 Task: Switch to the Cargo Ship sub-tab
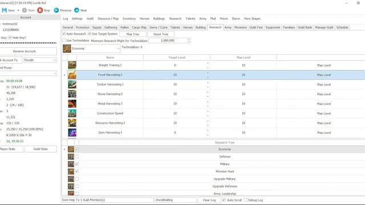tap(139, 27)
